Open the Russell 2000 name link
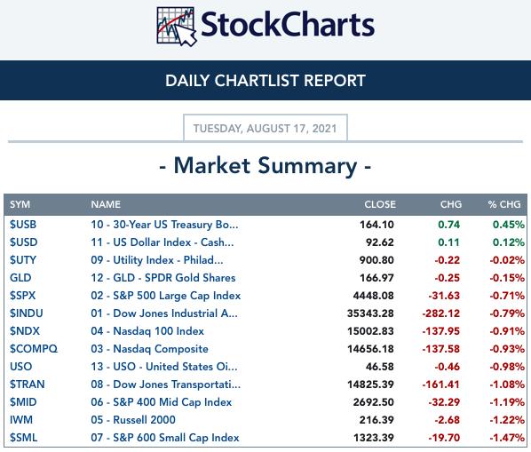Image resolution: width=531 pixels, height=452 pixels. (133, 420)
